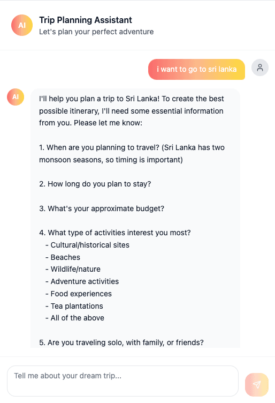Click the 'How long do you plan to stay?' line
The height and width of the screenshot is (403, 275).
pos(95,184)
